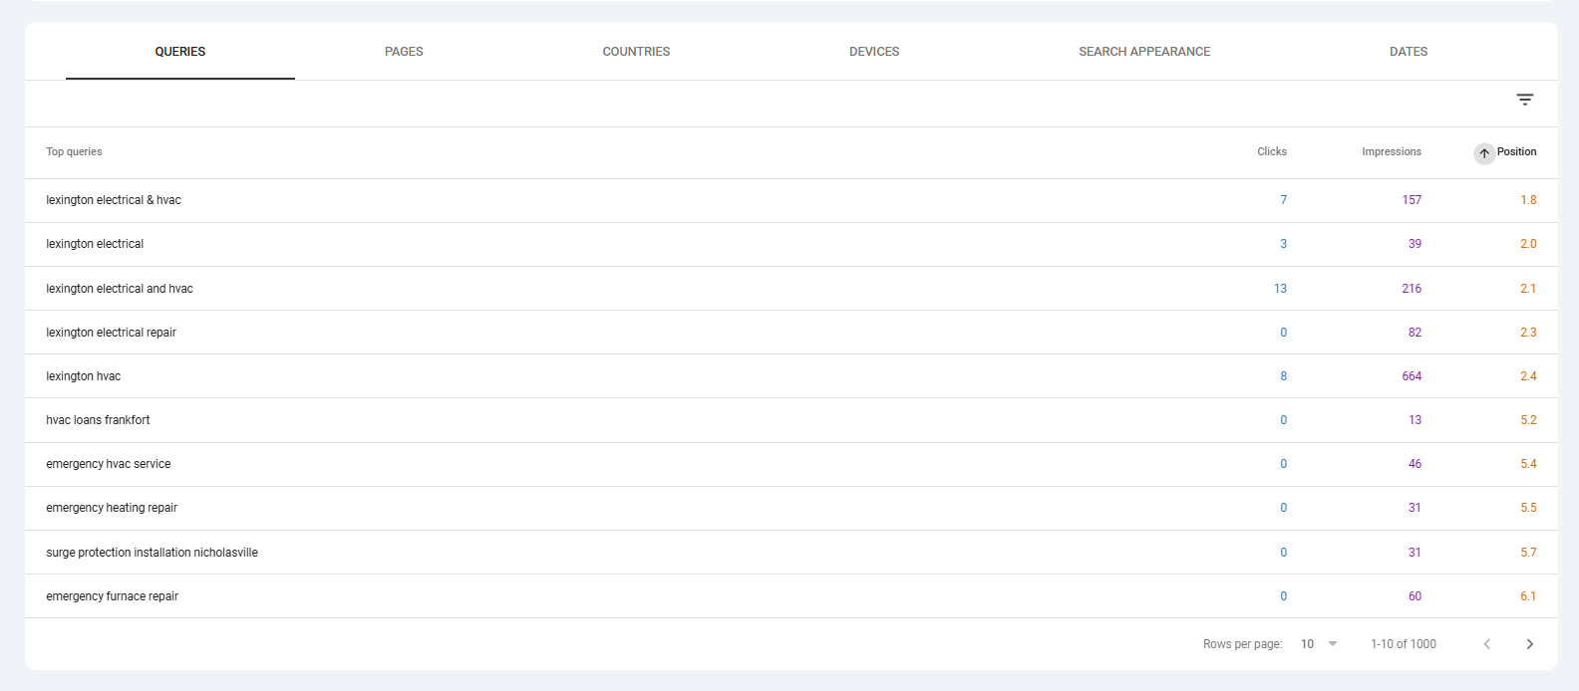This screenshot has height=691, width=1579.
Task: Expand the rows per page dropdown
Action: [x=1319, y=644]
